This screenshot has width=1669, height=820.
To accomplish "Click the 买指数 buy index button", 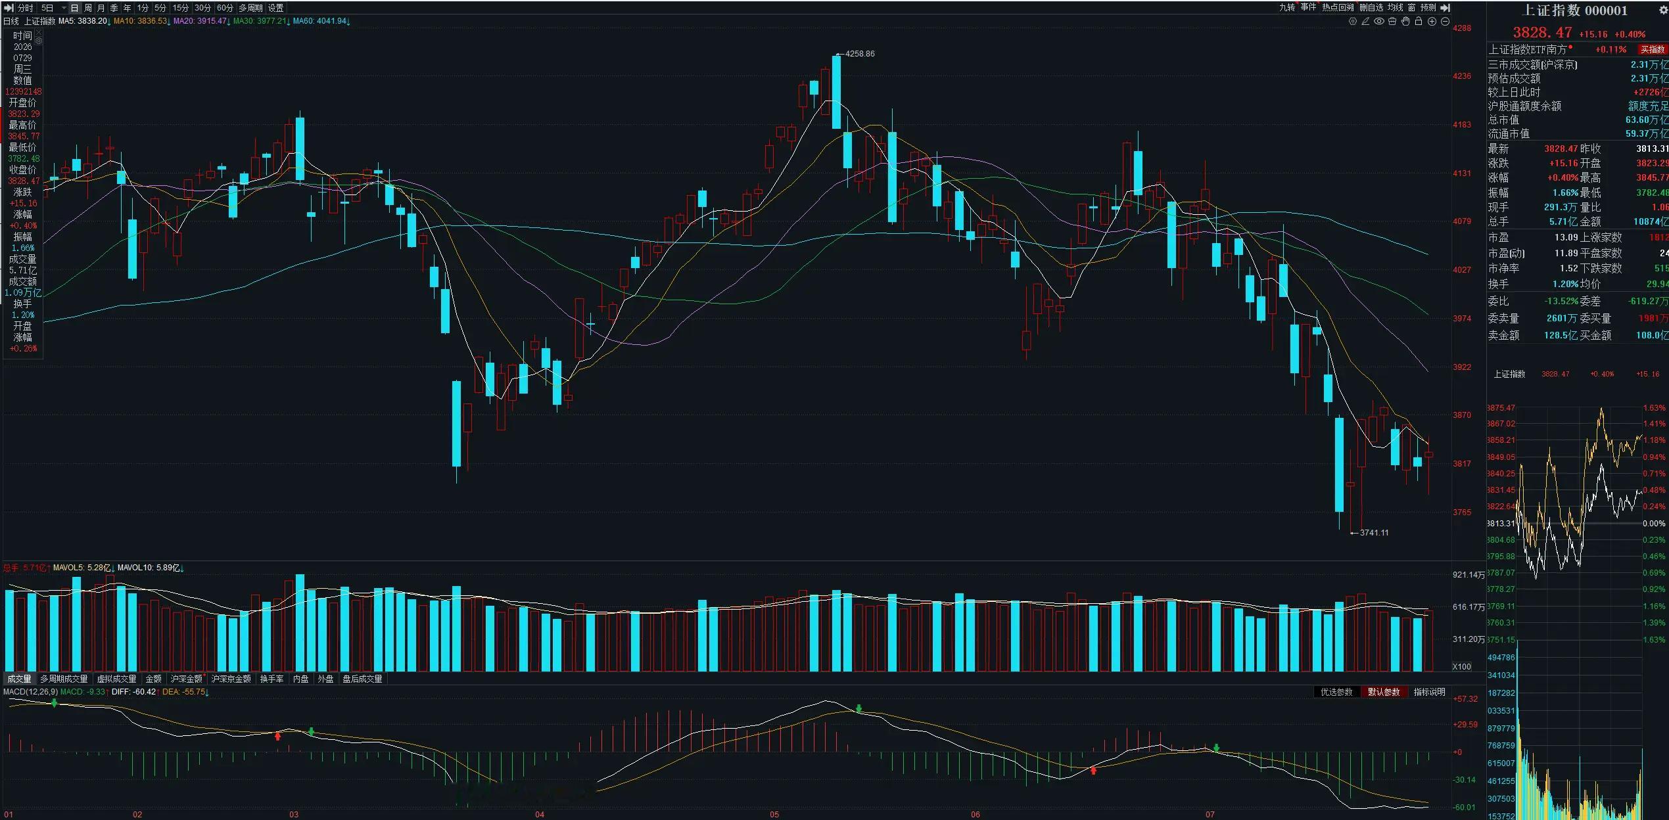I will click(x=1652, y=50).
